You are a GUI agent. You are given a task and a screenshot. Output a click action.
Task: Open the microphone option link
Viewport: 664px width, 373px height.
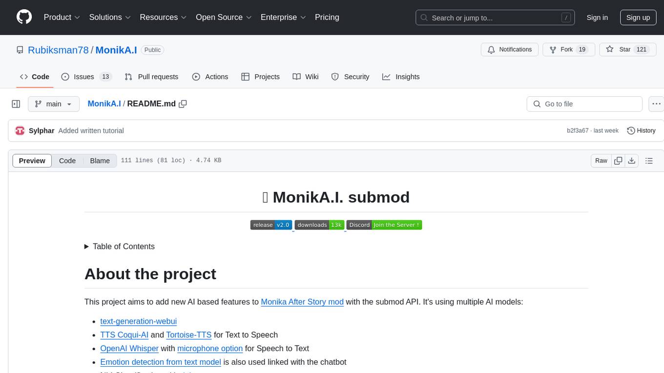tap(210, 349)
